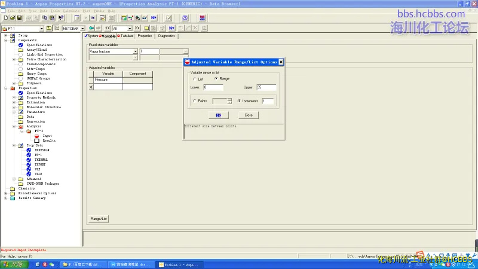Expand the Setup tree node
Viewport: 478px width, 269px height.
[x=6, y=35]
